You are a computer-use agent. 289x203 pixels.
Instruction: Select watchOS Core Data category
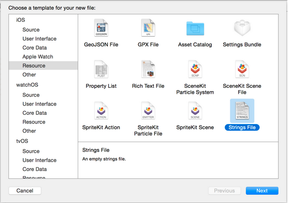tap(34, 113)
